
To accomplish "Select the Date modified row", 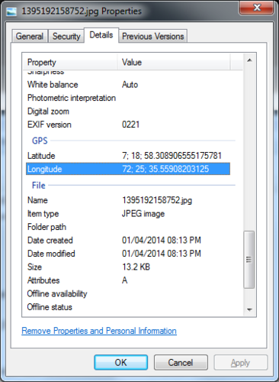I will (x=128, y=254).
